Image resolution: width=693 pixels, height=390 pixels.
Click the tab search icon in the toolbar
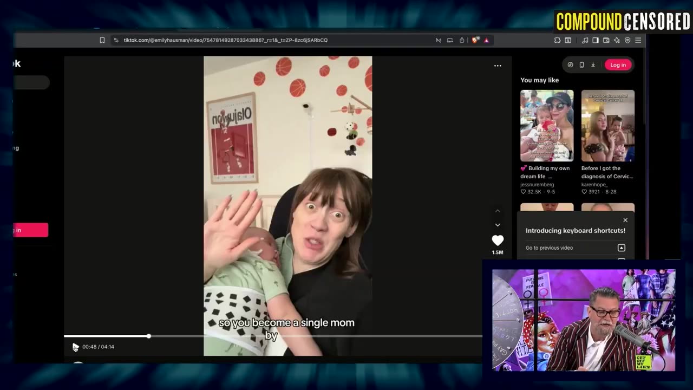(x=568, y=40)
